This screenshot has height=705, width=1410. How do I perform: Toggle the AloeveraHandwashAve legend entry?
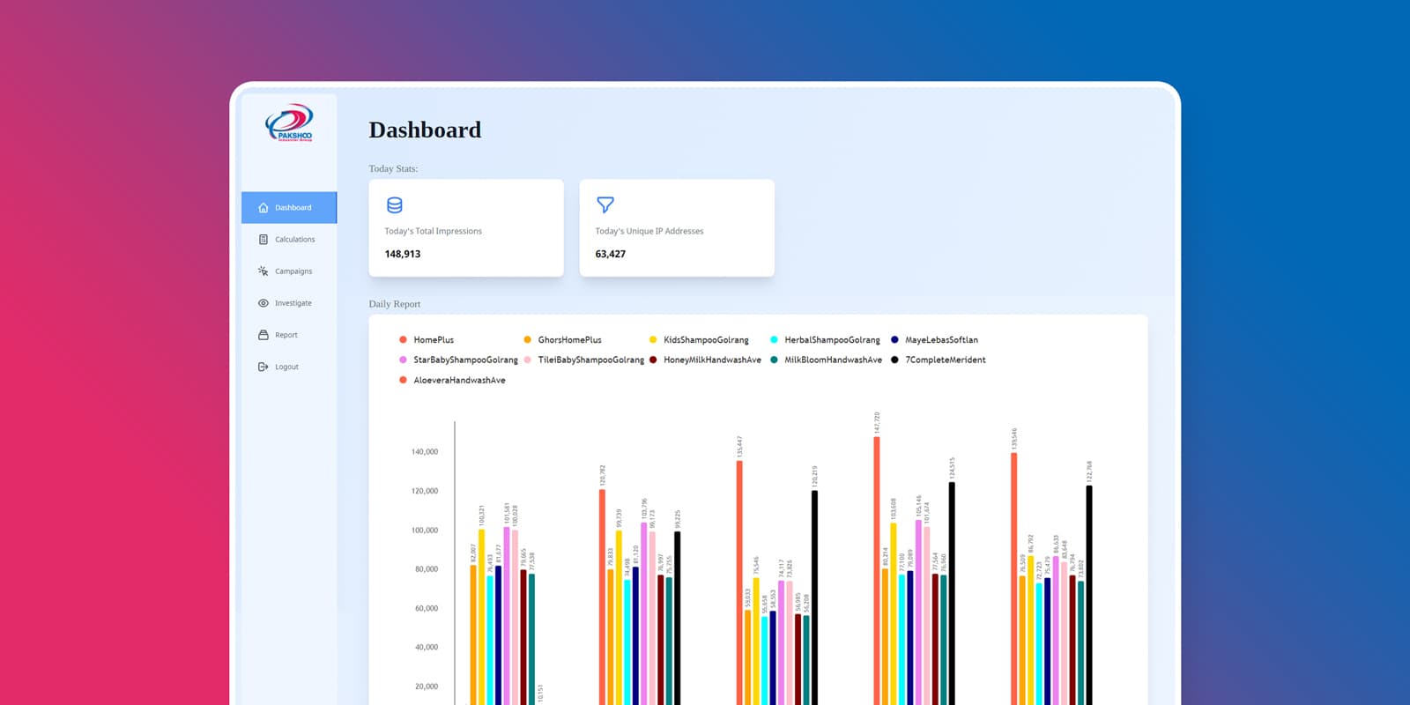(452, 381)
